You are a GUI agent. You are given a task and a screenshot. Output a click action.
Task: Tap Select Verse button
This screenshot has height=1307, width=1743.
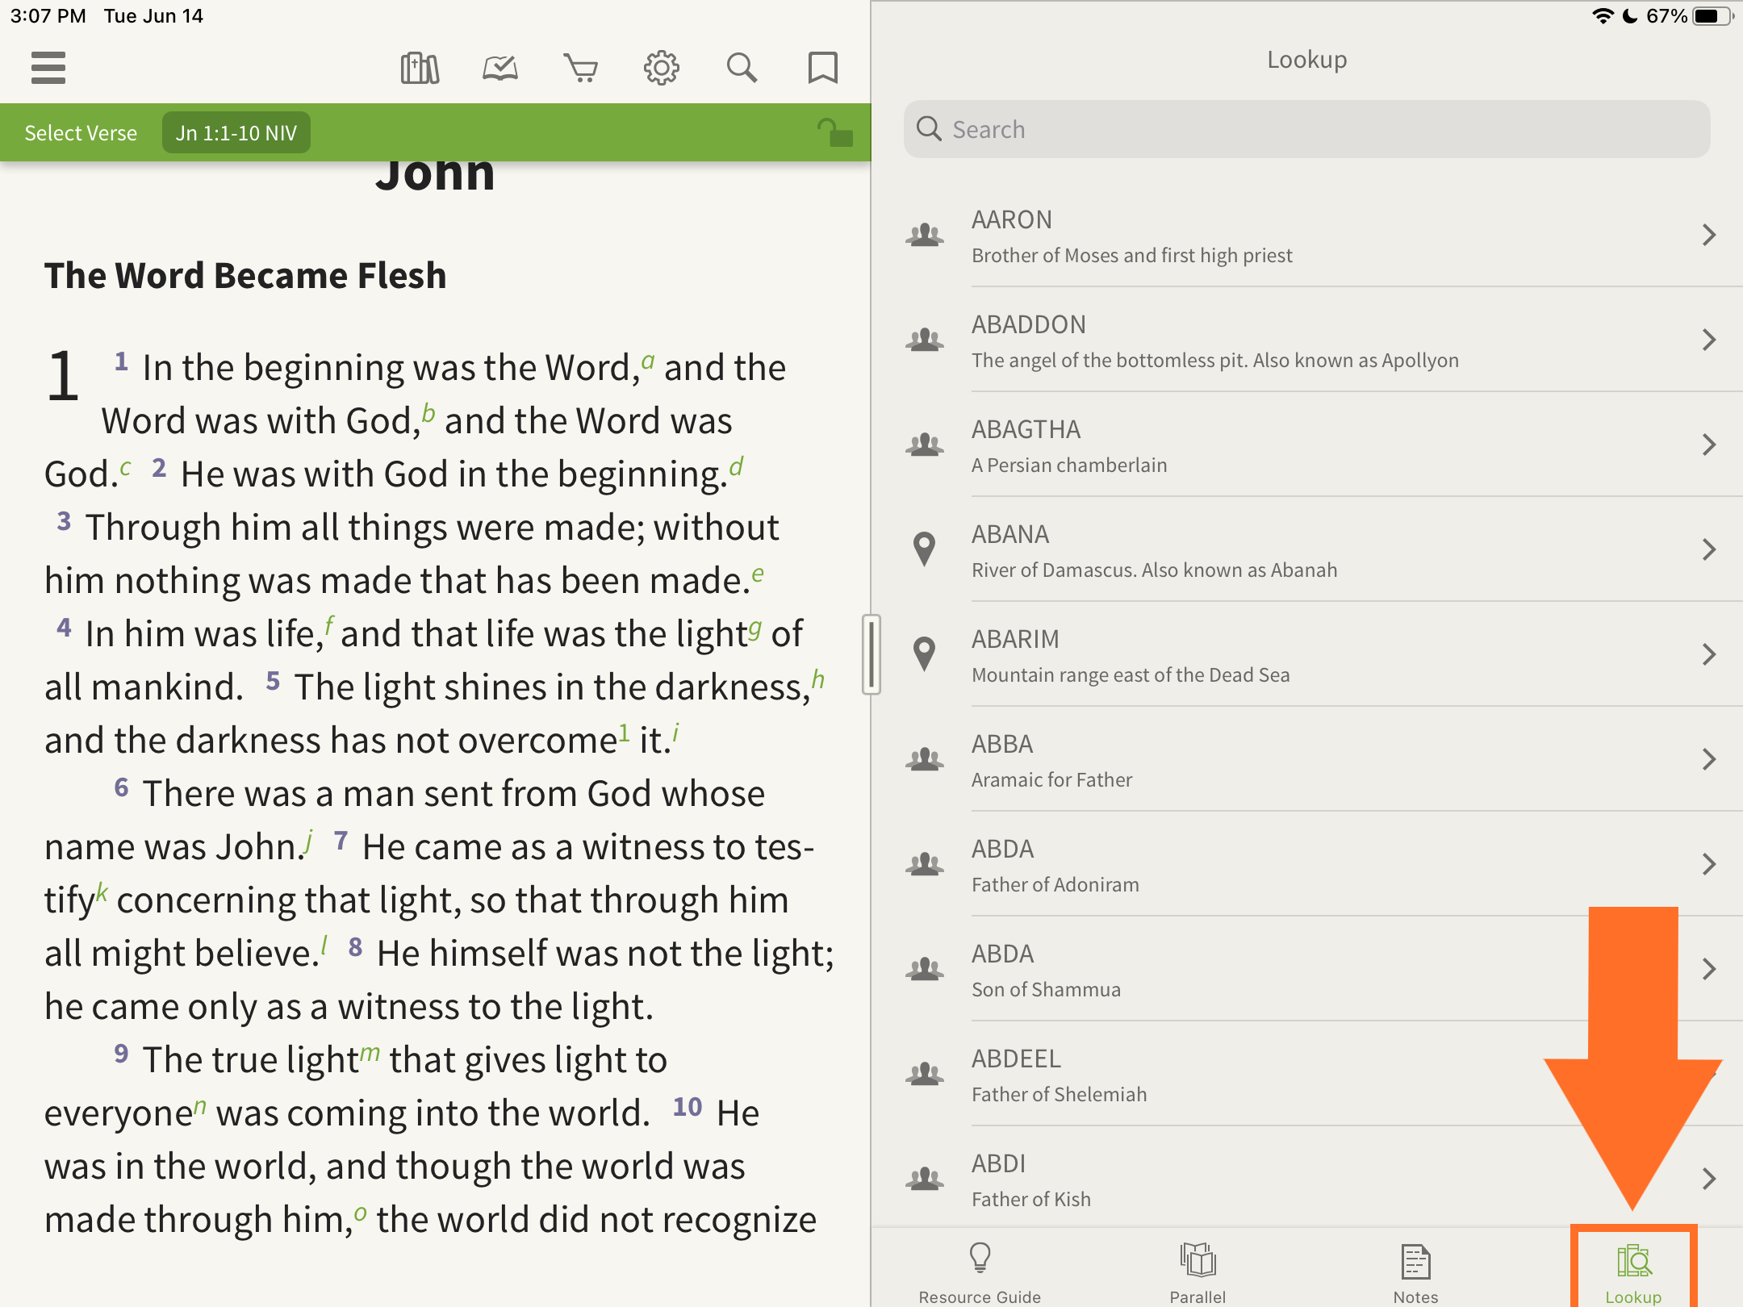81,133
